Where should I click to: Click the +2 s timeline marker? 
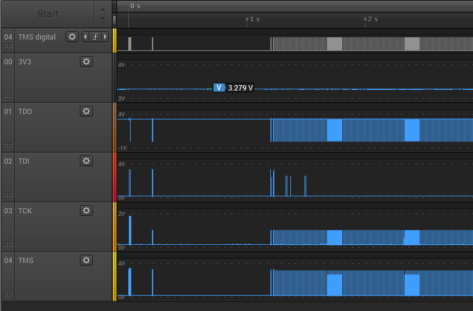pyautogui.click(x=371, y=20)
